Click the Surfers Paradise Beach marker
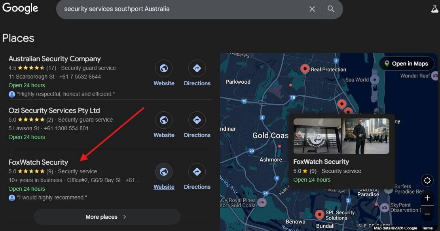 tap(389, 190)
